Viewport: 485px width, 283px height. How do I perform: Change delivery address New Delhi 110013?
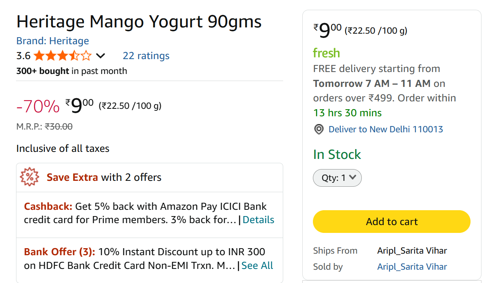(x=386, y=130)
